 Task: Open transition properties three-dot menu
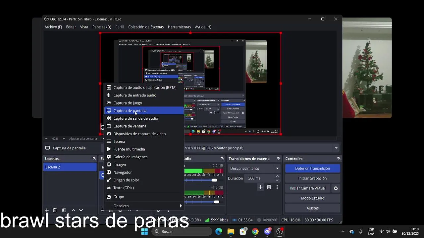pos(277,187)
